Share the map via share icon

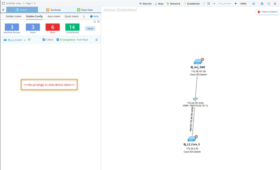coord(269,3)
